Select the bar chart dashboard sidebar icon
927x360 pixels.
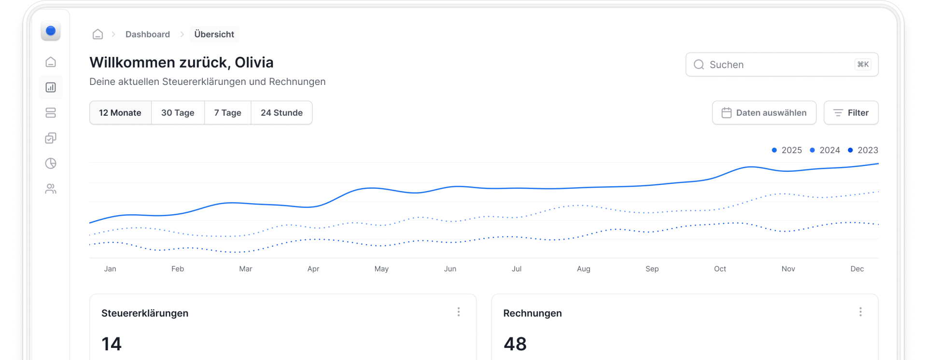click(x=51, y=87)
